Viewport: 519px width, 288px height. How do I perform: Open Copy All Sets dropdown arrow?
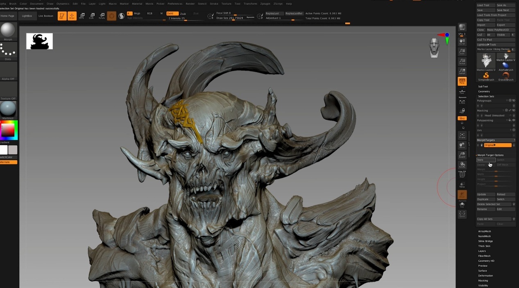[x=514, y=219]
